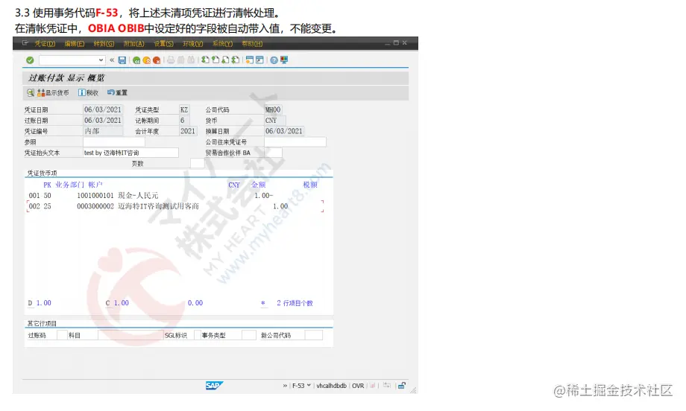Click the Print icon in the toolbar
This screenshot has height=411, width=686.
click(x=171, y=60)
